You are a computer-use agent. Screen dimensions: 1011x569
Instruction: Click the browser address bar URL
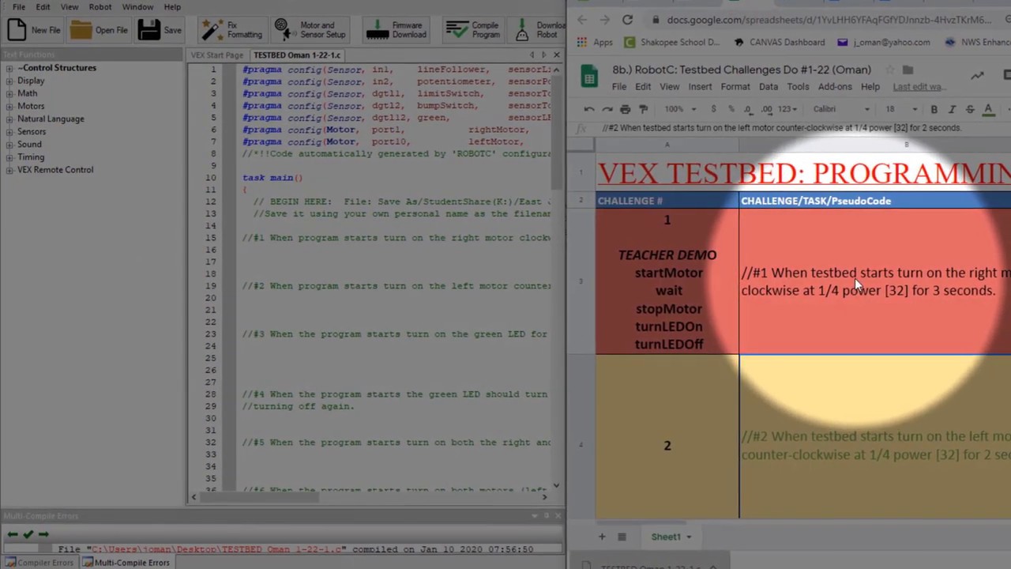(829, 20)
